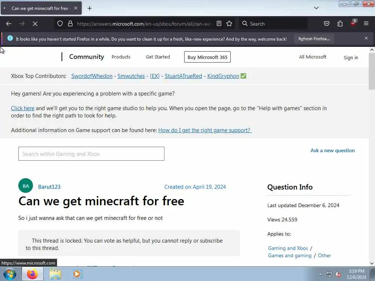Image resolution: width=375 pixels, height=281 pixels.
Task: Click the page vertical scrollbar thumb
Action: tap(372, 71)
